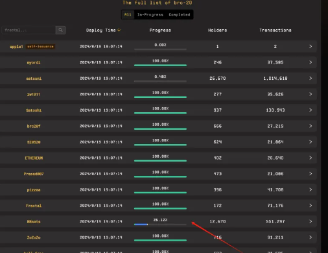The image size is (328, 253).
Task: Select the All filter tab
Action: 128,15
